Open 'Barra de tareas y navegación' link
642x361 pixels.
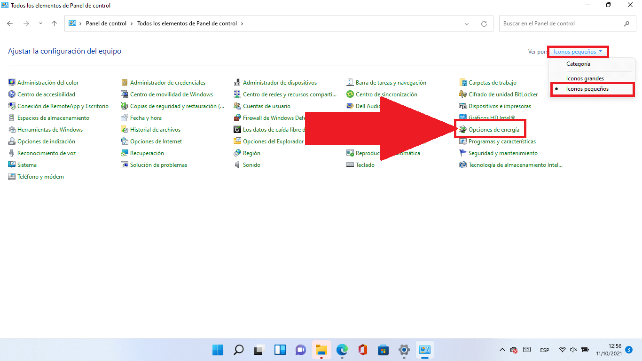[x=391, y=83]
